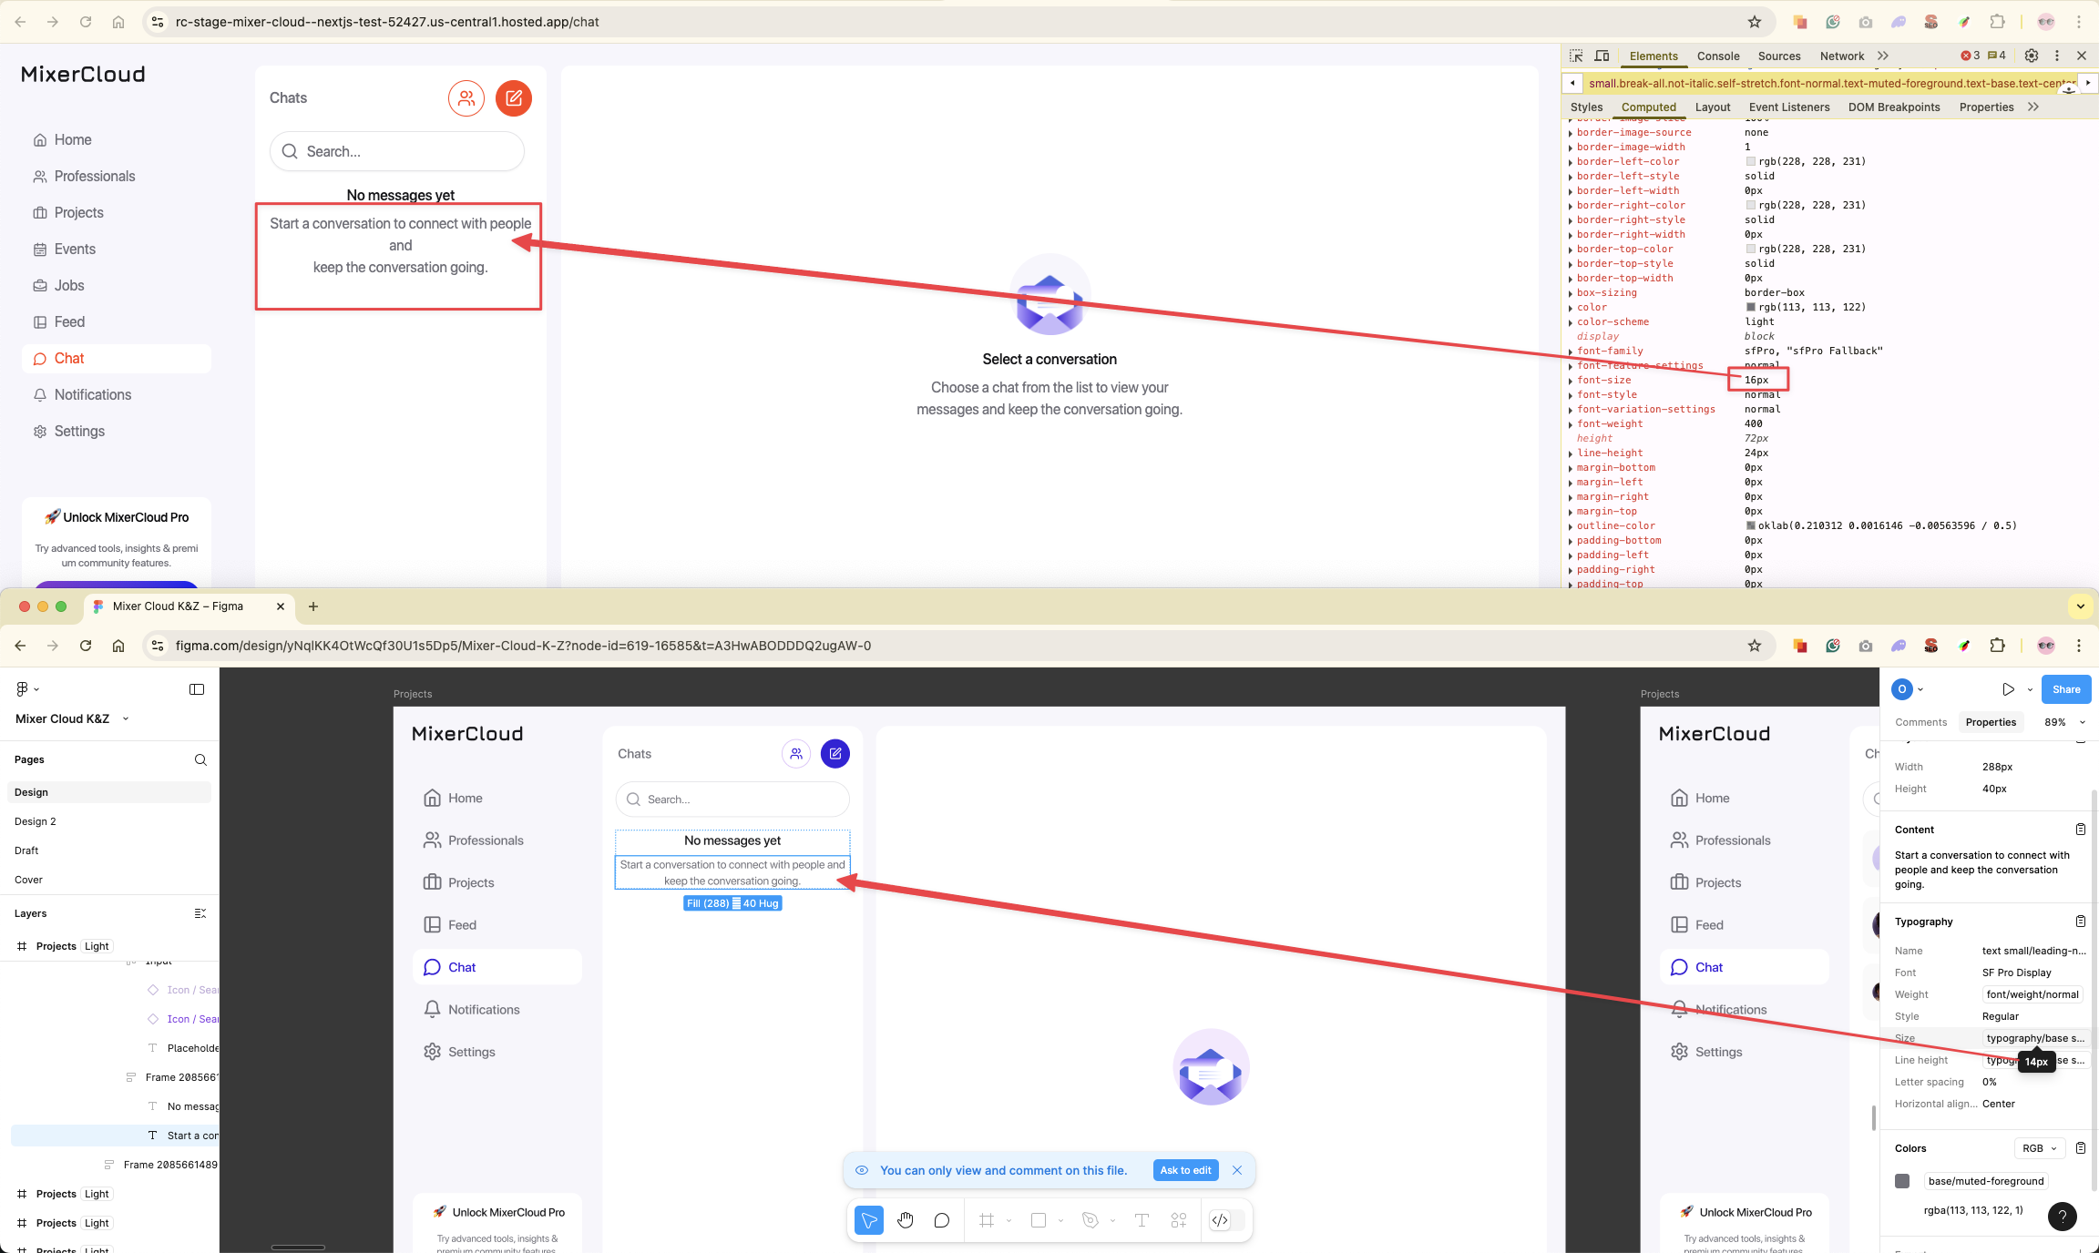Click the chat Search input field
The width and height of the screenshot is (2099, 1253).
click(x=397, y=151)
